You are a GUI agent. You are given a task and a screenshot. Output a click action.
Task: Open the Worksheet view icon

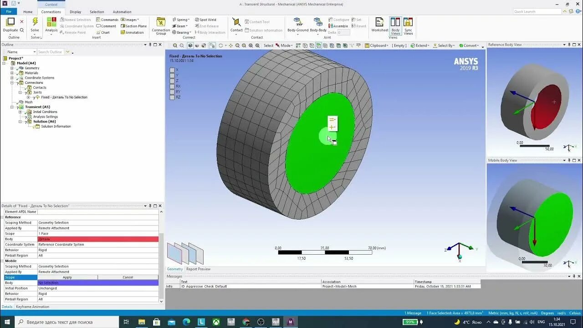379,22
